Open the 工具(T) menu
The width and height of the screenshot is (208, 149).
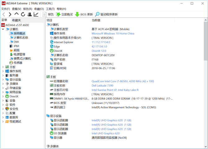50,9
